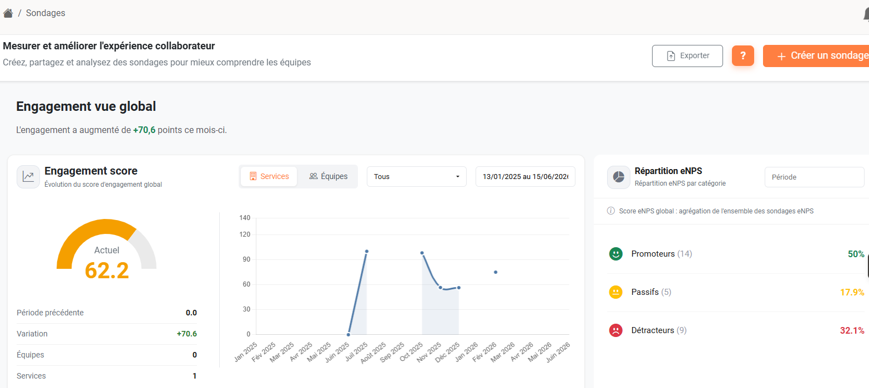Click the Période précédente label
This screenshot has height=388, width=869.
(50, 313)
